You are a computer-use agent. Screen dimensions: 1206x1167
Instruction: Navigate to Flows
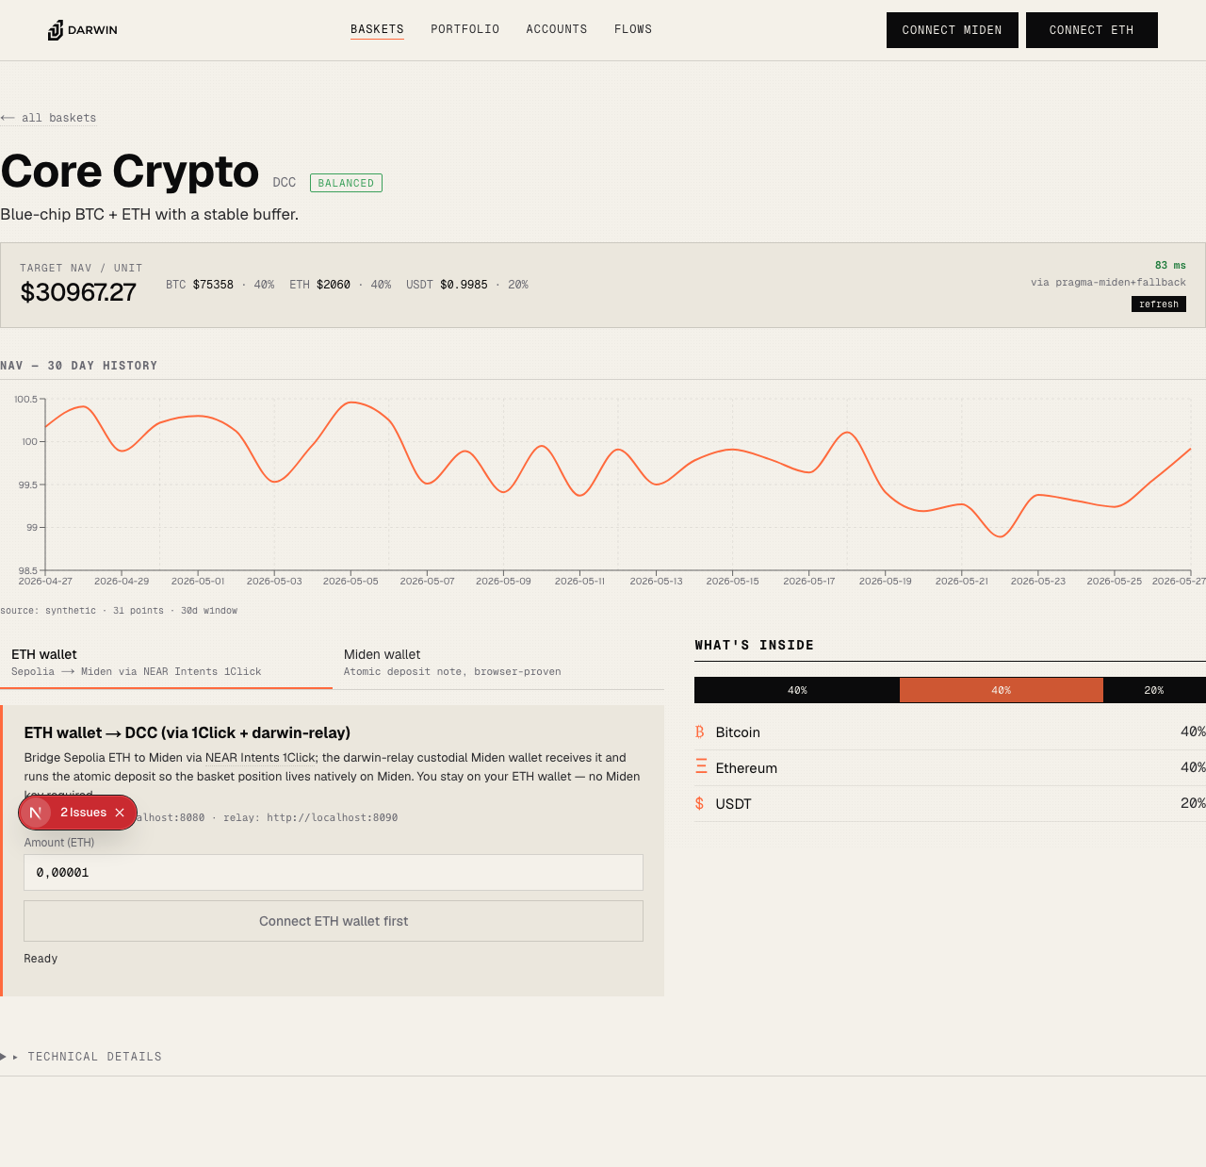(633, 29)
